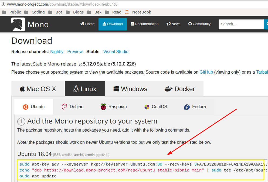
Task: Click the '5.12.0 Stable (5.12.0.226)' version text
Action: tap(109, 64)
